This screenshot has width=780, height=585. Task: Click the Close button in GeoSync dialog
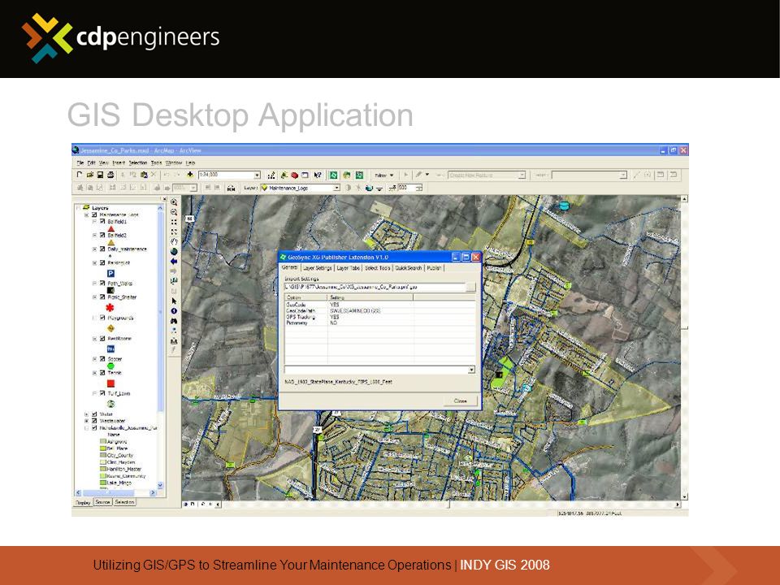[x=460, y=401]
